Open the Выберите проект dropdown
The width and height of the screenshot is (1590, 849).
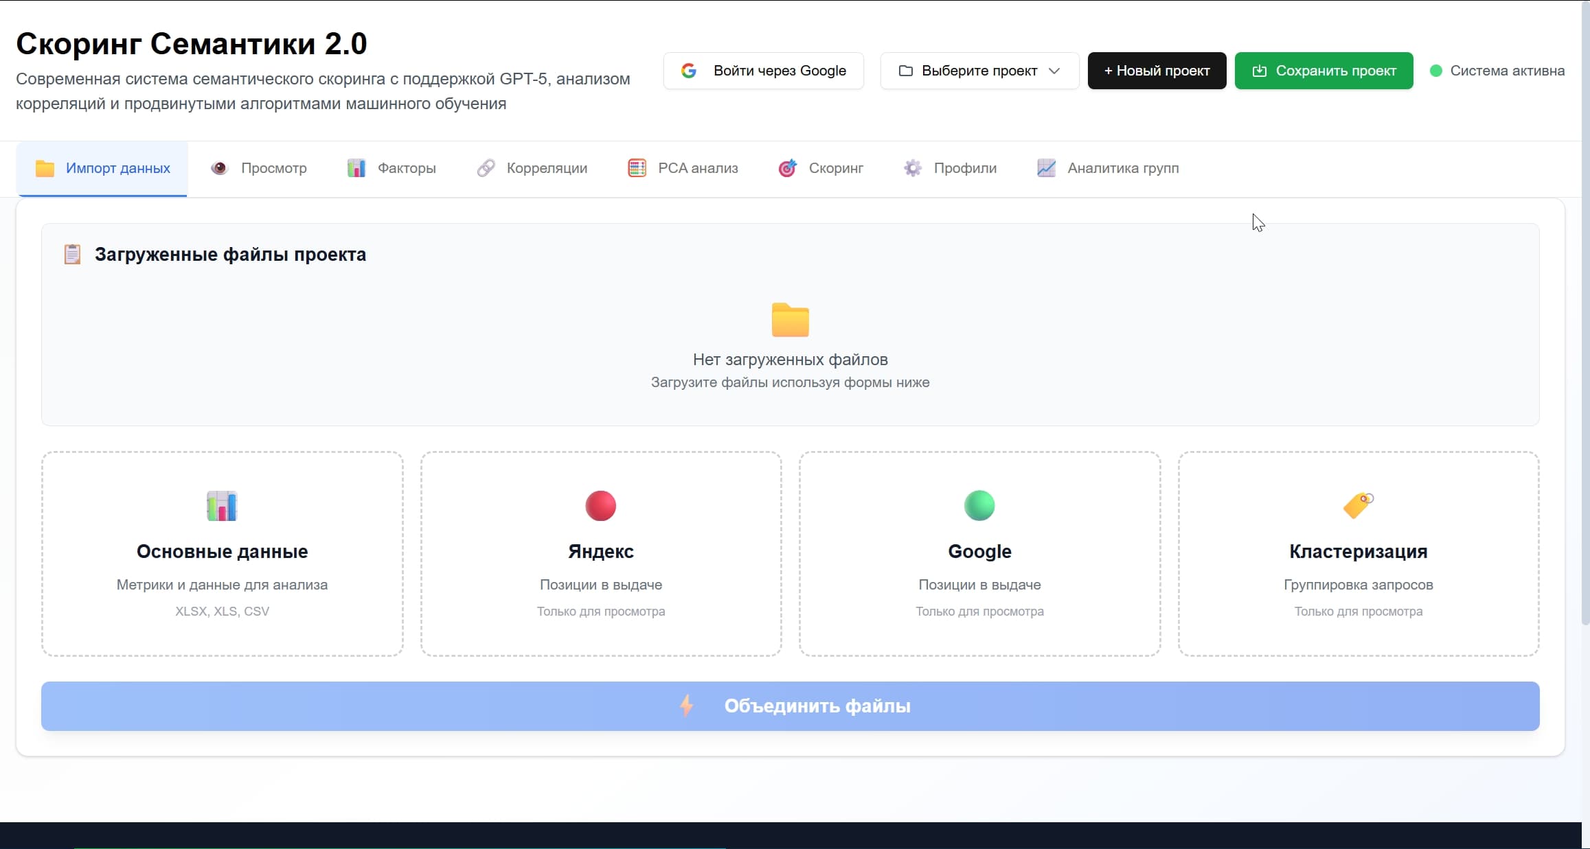tap(978, 71)
